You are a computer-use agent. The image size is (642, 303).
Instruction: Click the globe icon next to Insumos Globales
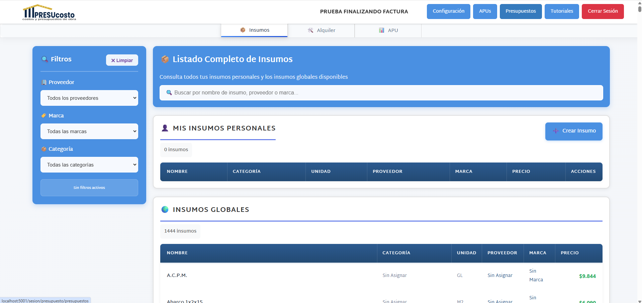(165, 210)
